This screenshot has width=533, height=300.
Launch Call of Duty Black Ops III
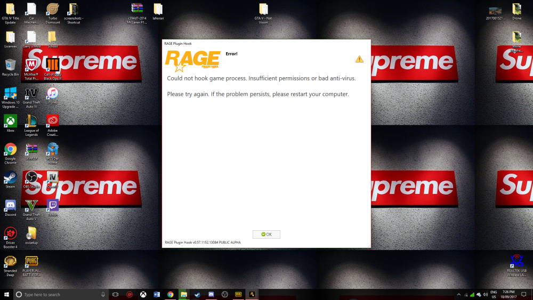tap(52, 69)
